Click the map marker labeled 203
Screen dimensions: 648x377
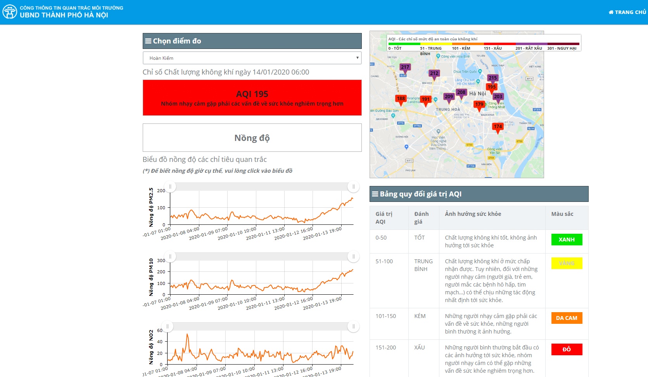498,97
